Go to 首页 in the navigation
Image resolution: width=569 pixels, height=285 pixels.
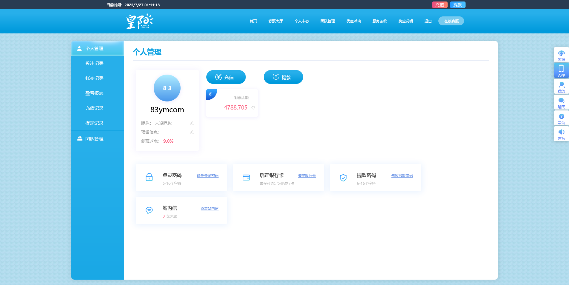click(253, 21)
